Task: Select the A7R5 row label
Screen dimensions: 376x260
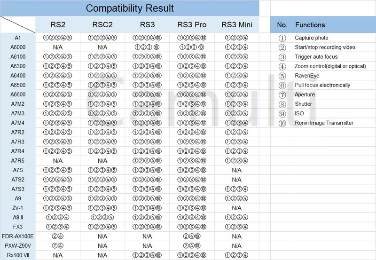Action: [x=18, y=160]
